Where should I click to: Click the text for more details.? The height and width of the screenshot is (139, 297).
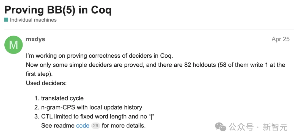[124, 126]
